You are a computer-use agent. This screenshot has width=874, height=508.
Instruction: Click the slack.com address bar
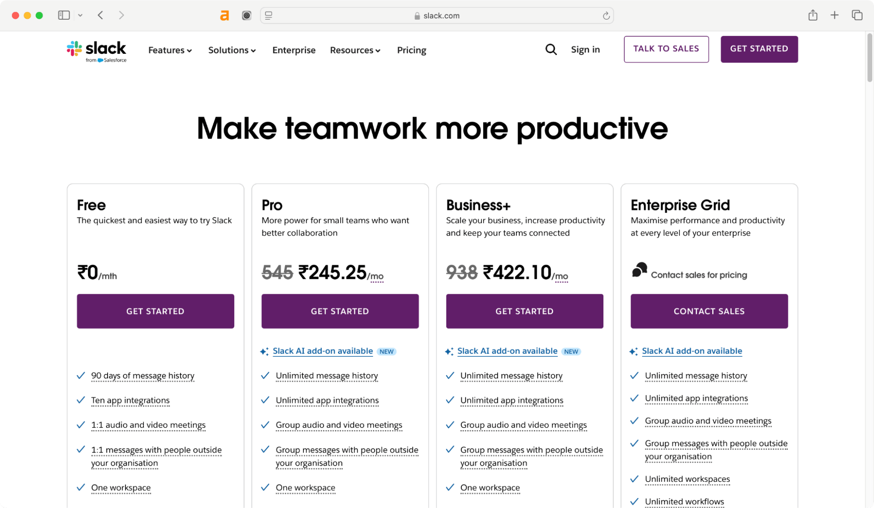pos(437,16)
